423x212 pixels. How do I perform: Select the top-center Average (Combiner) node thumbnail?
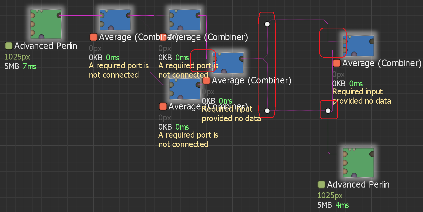(x=184, y=20)
